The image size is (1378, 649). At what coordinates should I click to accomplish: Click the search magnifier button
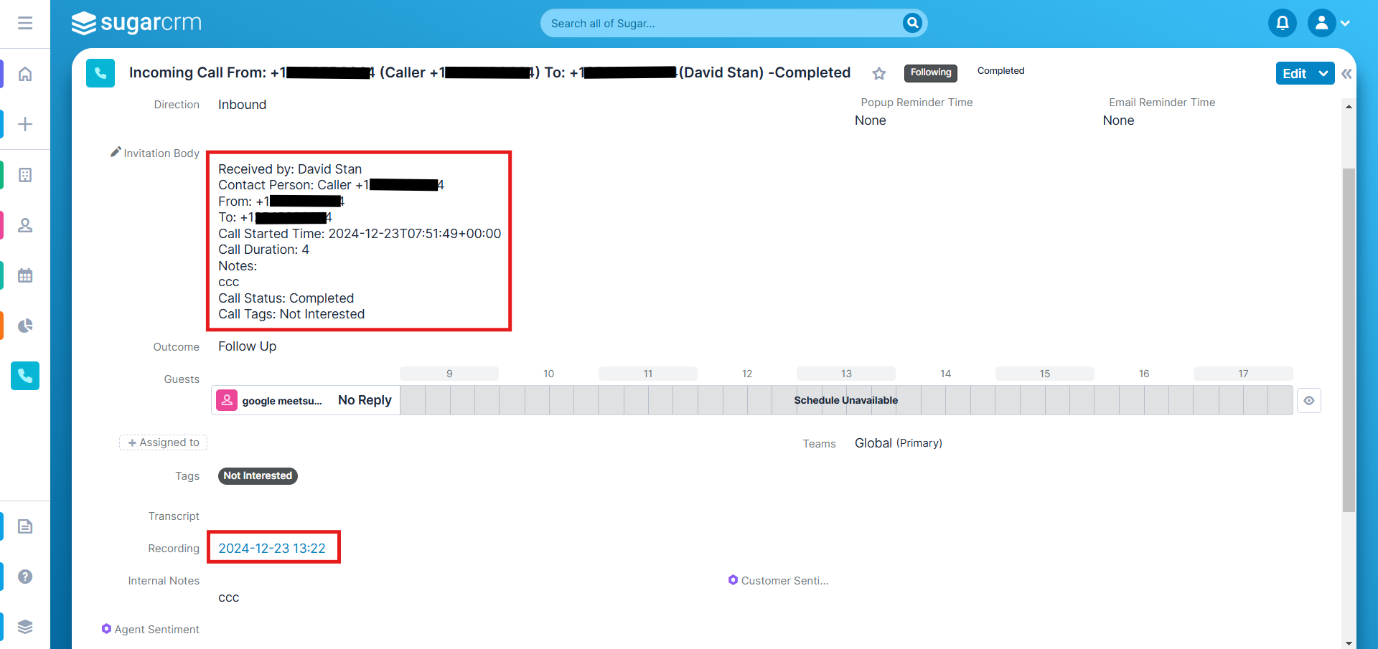912,23
